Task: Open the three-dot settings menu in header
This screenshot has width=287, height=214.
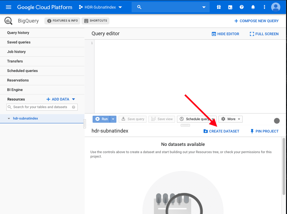Action: click(x=264, y=7)
